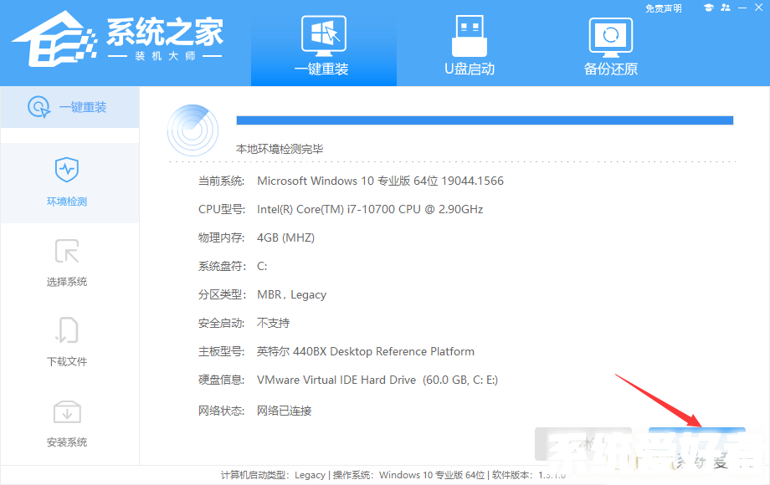Viewport: 770px width, 485px height.
Task: Click the radar scan icon
Action: [192, 130]
